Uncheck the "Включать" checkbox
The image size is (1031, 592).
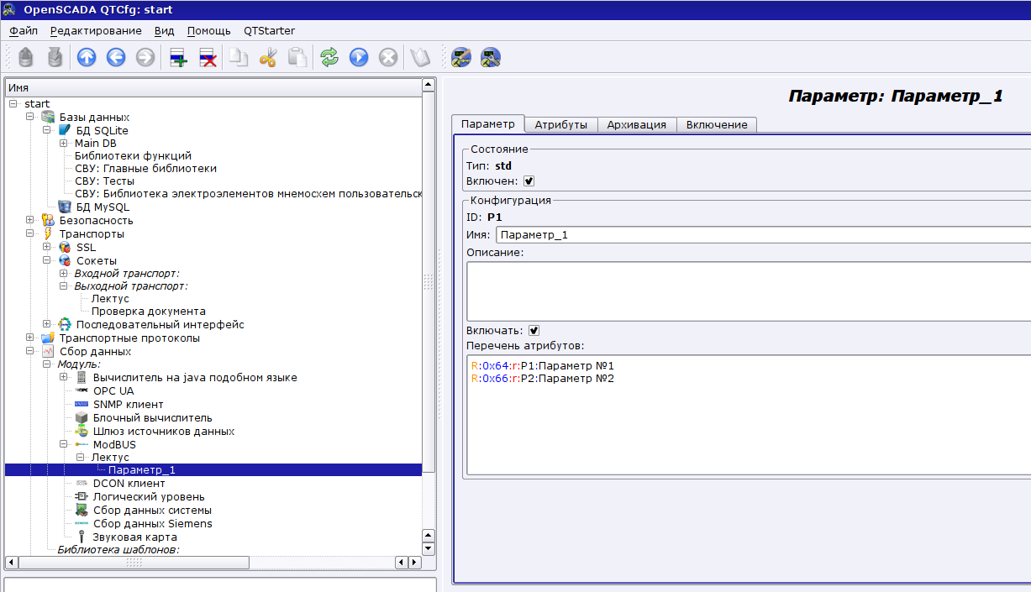[x=534, y=331]
